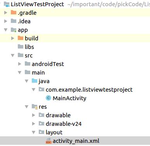
Task: Collapse the app module arrow
Action: 5,30
